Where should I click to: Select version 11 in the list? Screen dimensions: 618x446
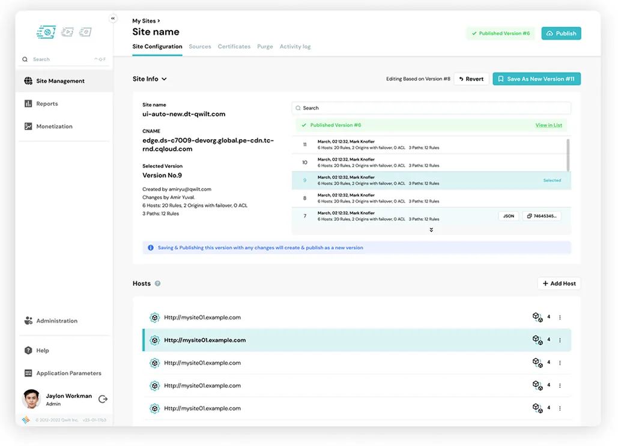coord(429,144)
